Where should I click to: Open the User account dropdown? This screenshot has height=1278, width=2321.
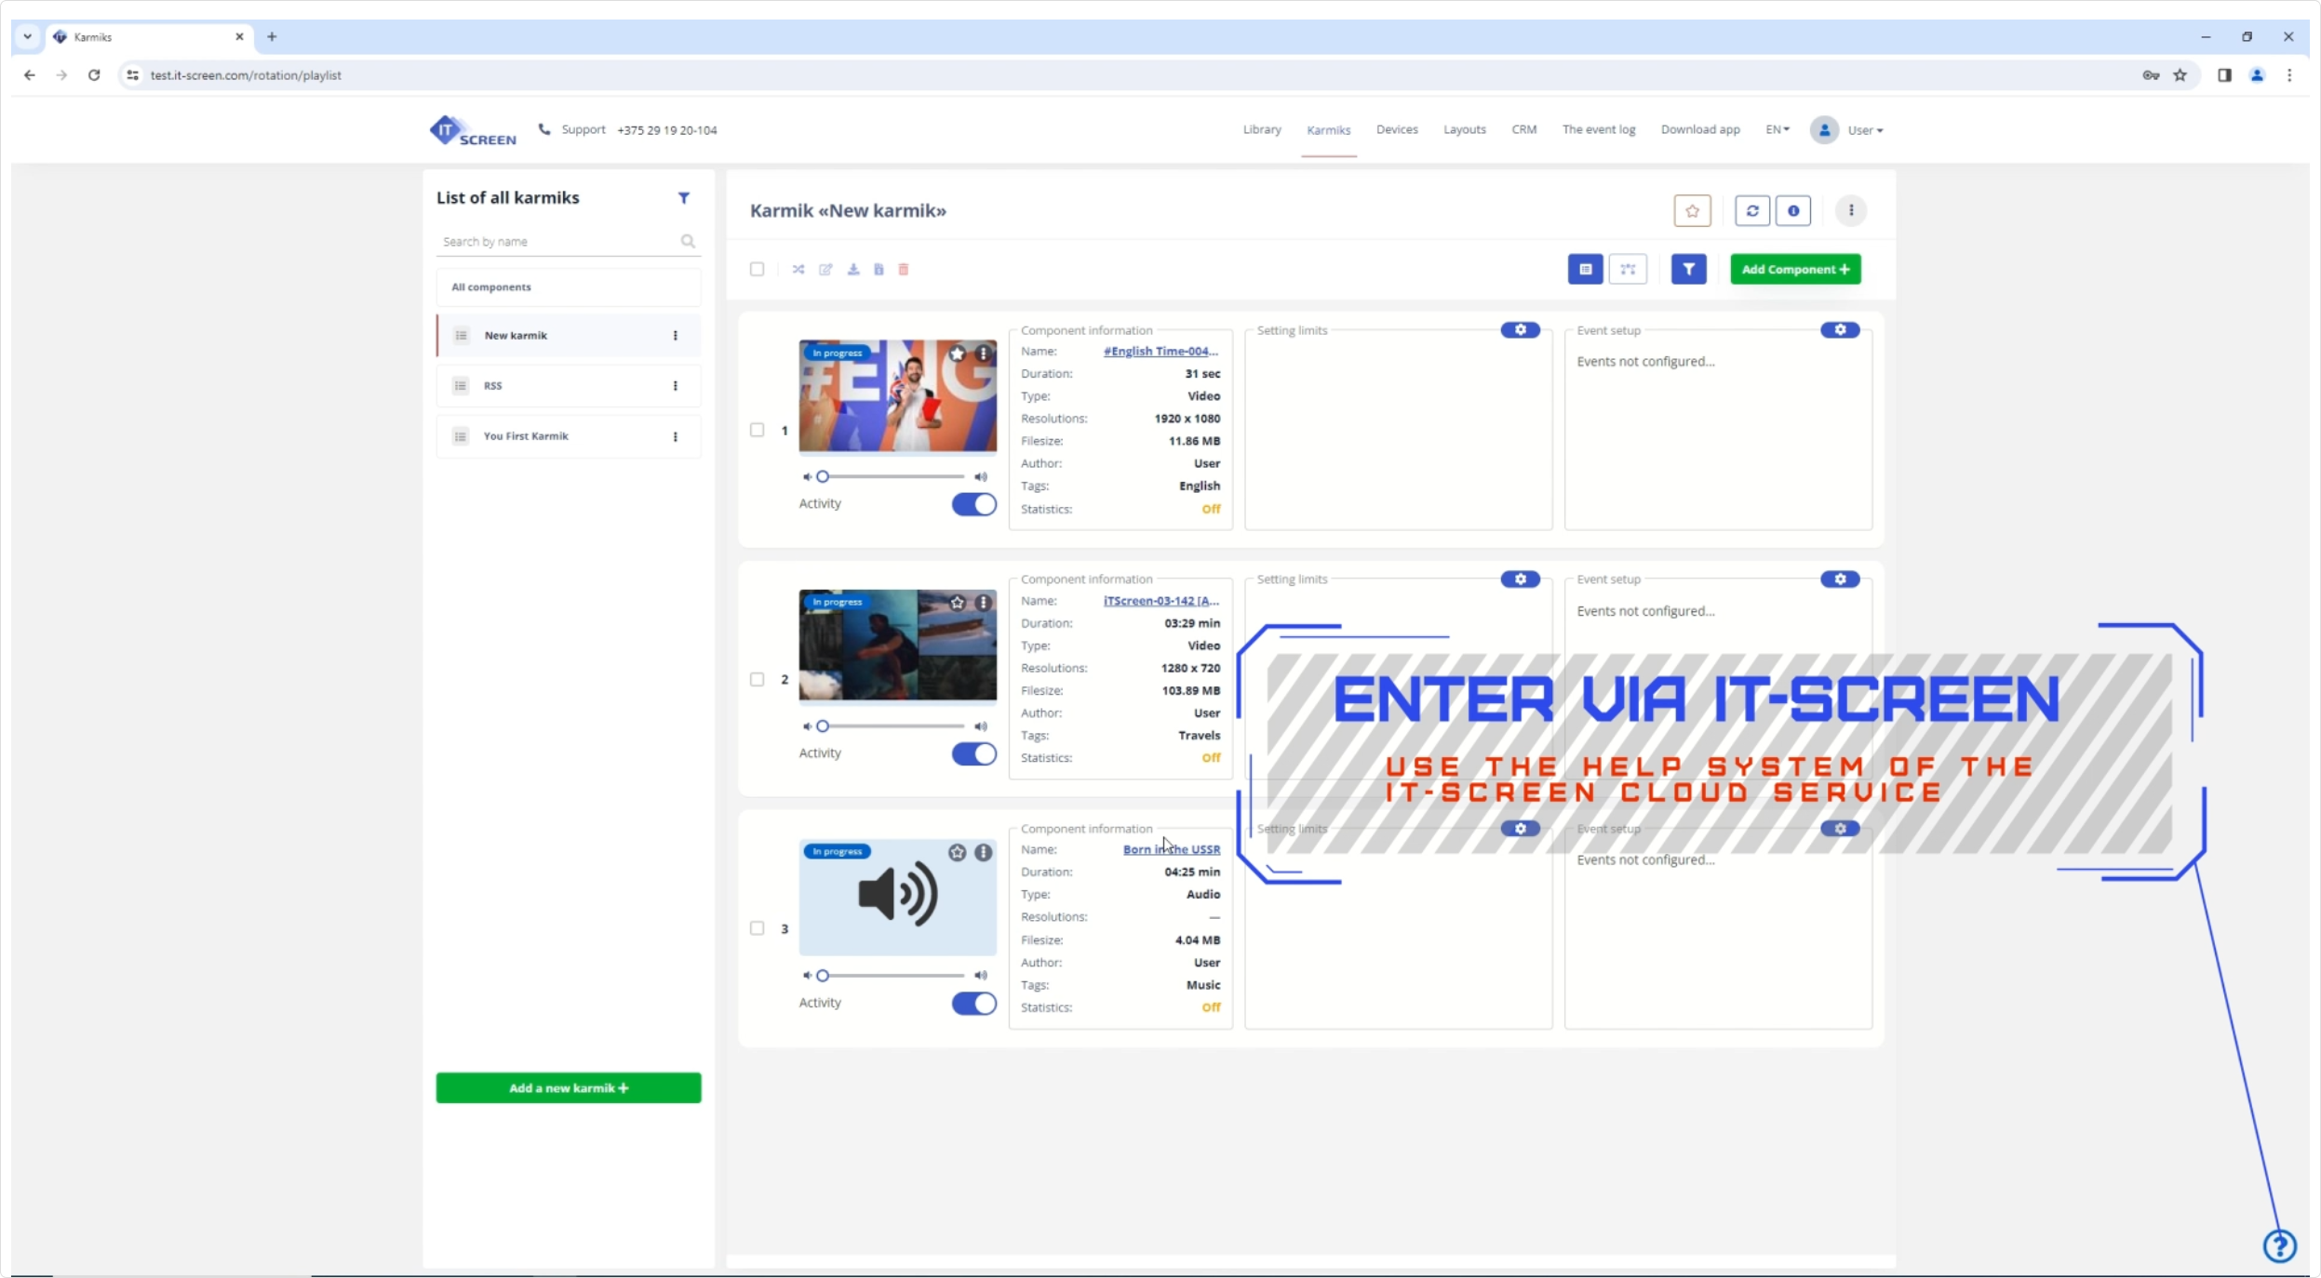(x=1863, y=130)
